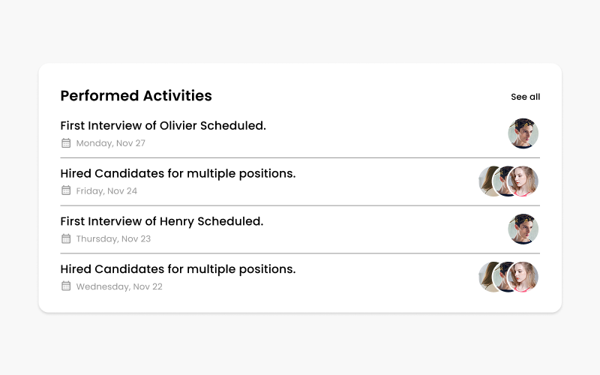The width and height of the screenshot is (600, 375).
Task: Click calendar icon beside Thursday, Nov 23
Action: [x=66, y=238]
